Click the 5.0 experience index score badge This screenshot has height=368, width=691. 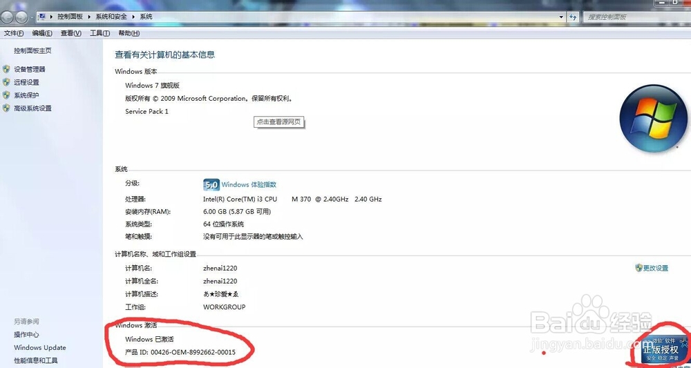point(211,185)
